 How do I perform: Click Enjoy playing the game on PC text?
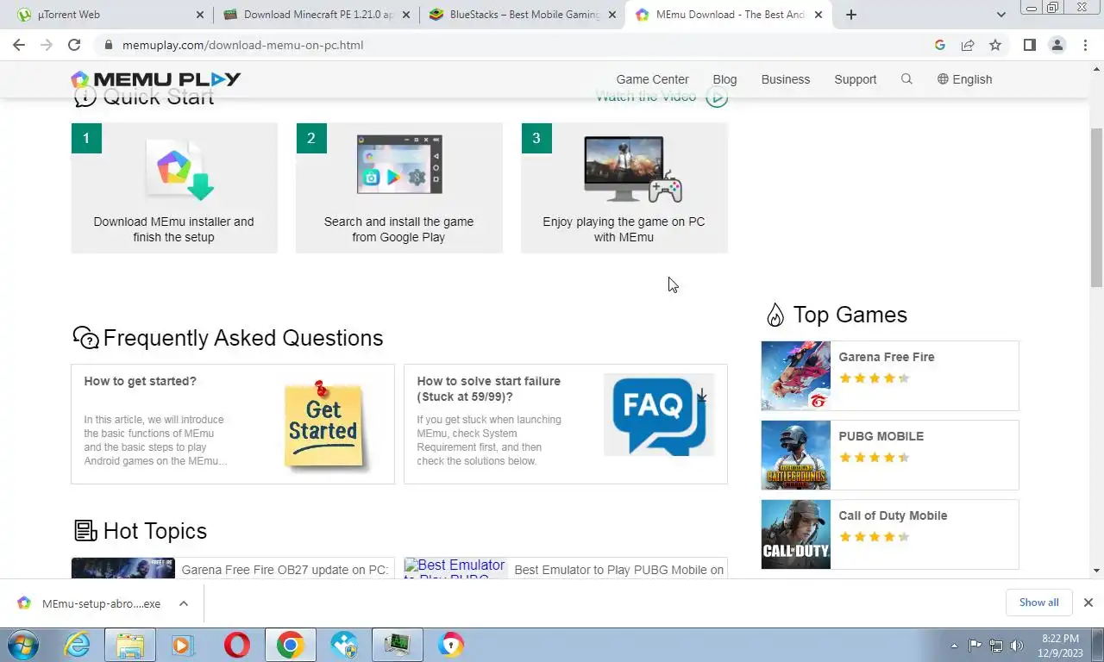click(x=624, y=229)
